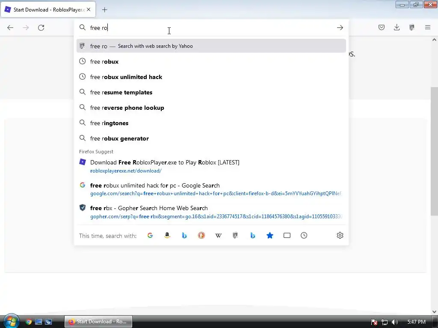Click the 5:47 PM system clock
Image resolution: width=438 pixels, height=328 pixels.
pos(416,322)
